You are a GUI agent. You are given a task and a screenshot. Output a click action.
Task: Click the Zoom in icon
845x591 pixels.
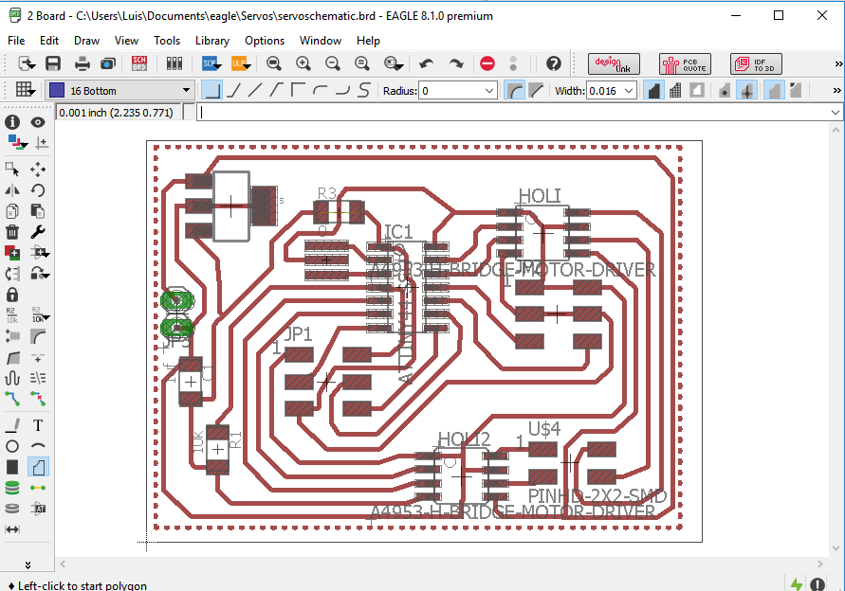tap(303, 63)
